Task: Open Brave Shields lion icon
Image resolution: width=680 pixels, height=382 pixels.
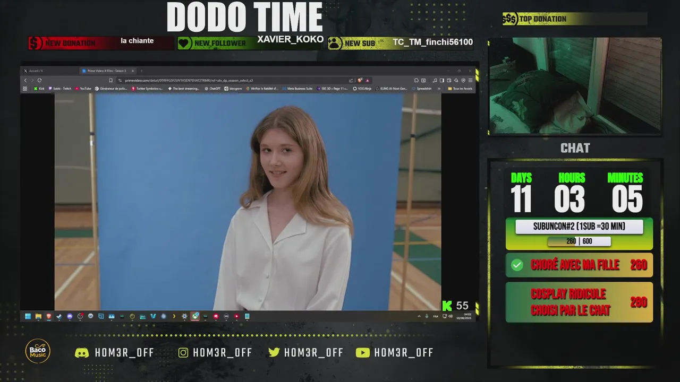Action: point(360,80)
